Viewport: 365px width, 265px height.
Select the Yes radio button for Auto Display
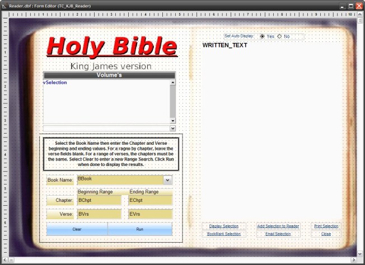(x=263, y=36)
